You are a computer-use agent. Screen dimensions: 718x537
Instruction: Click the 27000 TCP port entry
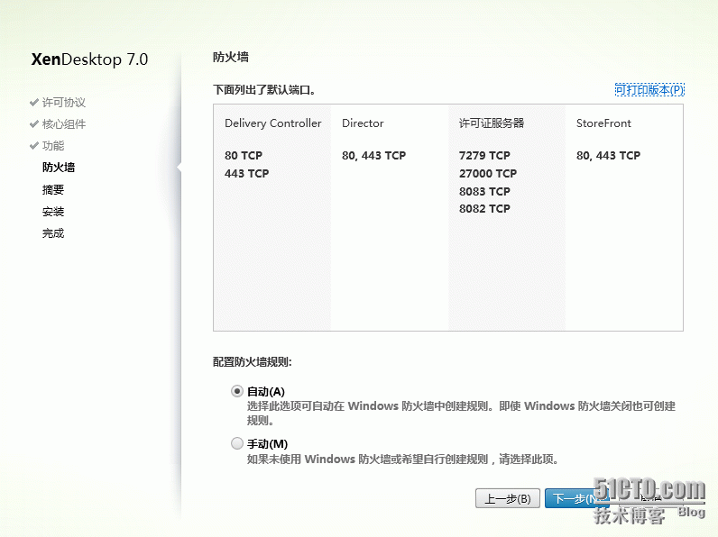488,173
